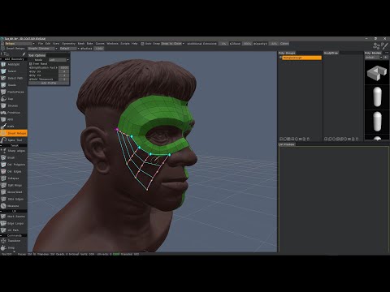Select the Points/Faces tool
The width and height of the screenshot is (390, 292).
pos(14,92)
